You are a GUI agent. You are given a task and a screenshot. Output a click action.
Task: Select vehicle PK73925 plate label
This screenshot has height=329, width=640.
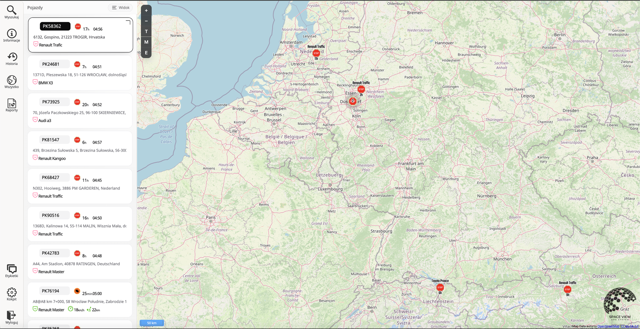point(54,102)
